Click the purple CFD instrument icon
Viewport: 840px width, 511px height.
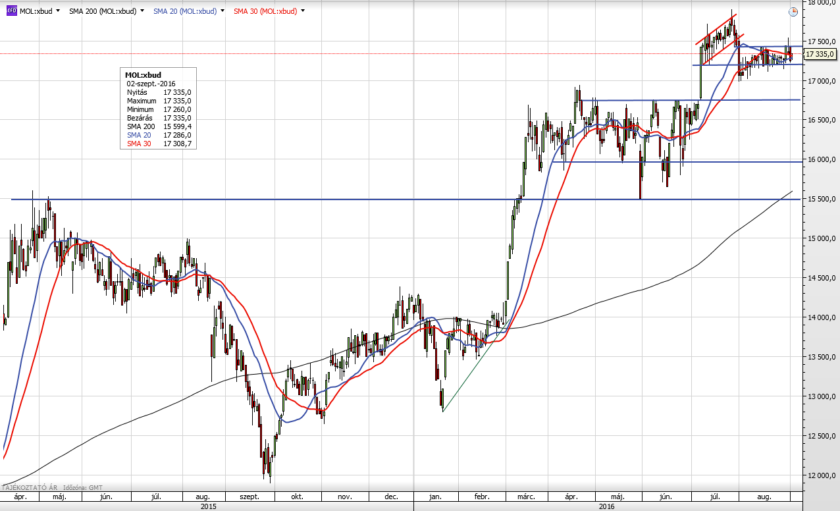(x=11, y=11)
